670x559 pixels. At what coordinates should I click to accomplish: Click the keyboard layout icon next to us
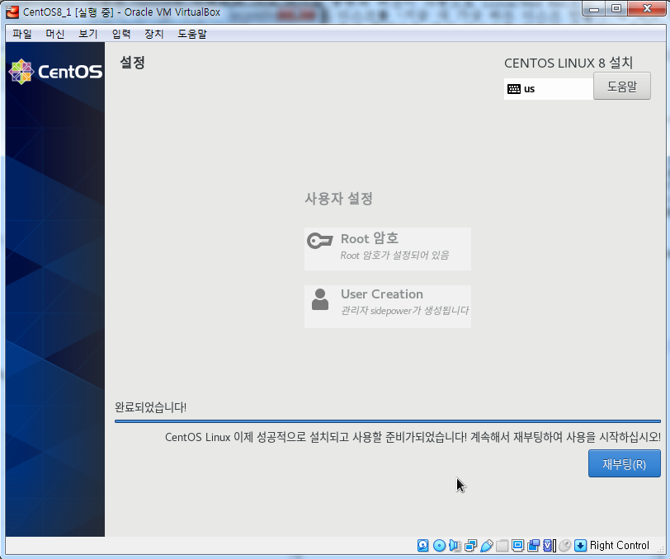[513, 89]
